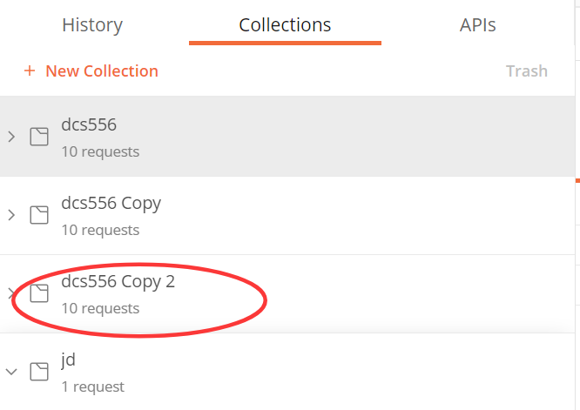Viewport: 580px width, 410px height.
Task: Expand the dcs556 collection chevron
Action: pyautogui.click(x=11, y=137)
